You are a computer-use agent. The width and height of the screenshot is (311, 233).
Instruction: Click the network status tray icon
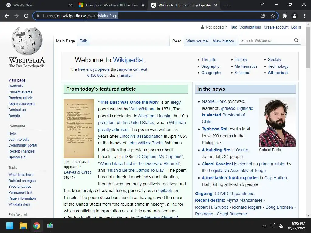[273, 226]
